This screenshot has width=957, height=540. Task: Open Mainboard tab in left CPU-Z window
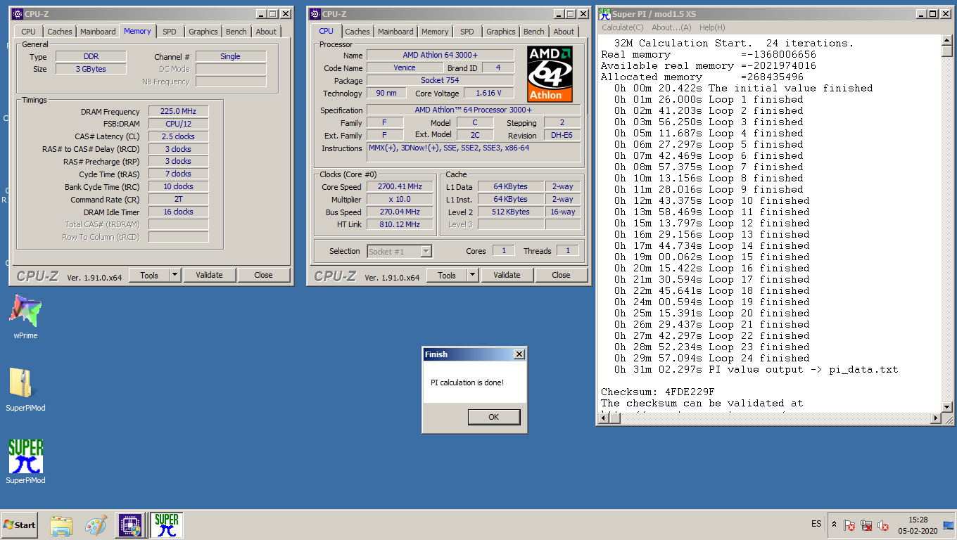[x=98, y=32]
